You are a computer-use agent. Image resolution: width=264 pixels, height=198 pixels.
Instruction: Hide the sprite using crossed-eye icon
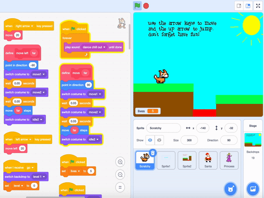pyautogui.click(x=159, y=140)
